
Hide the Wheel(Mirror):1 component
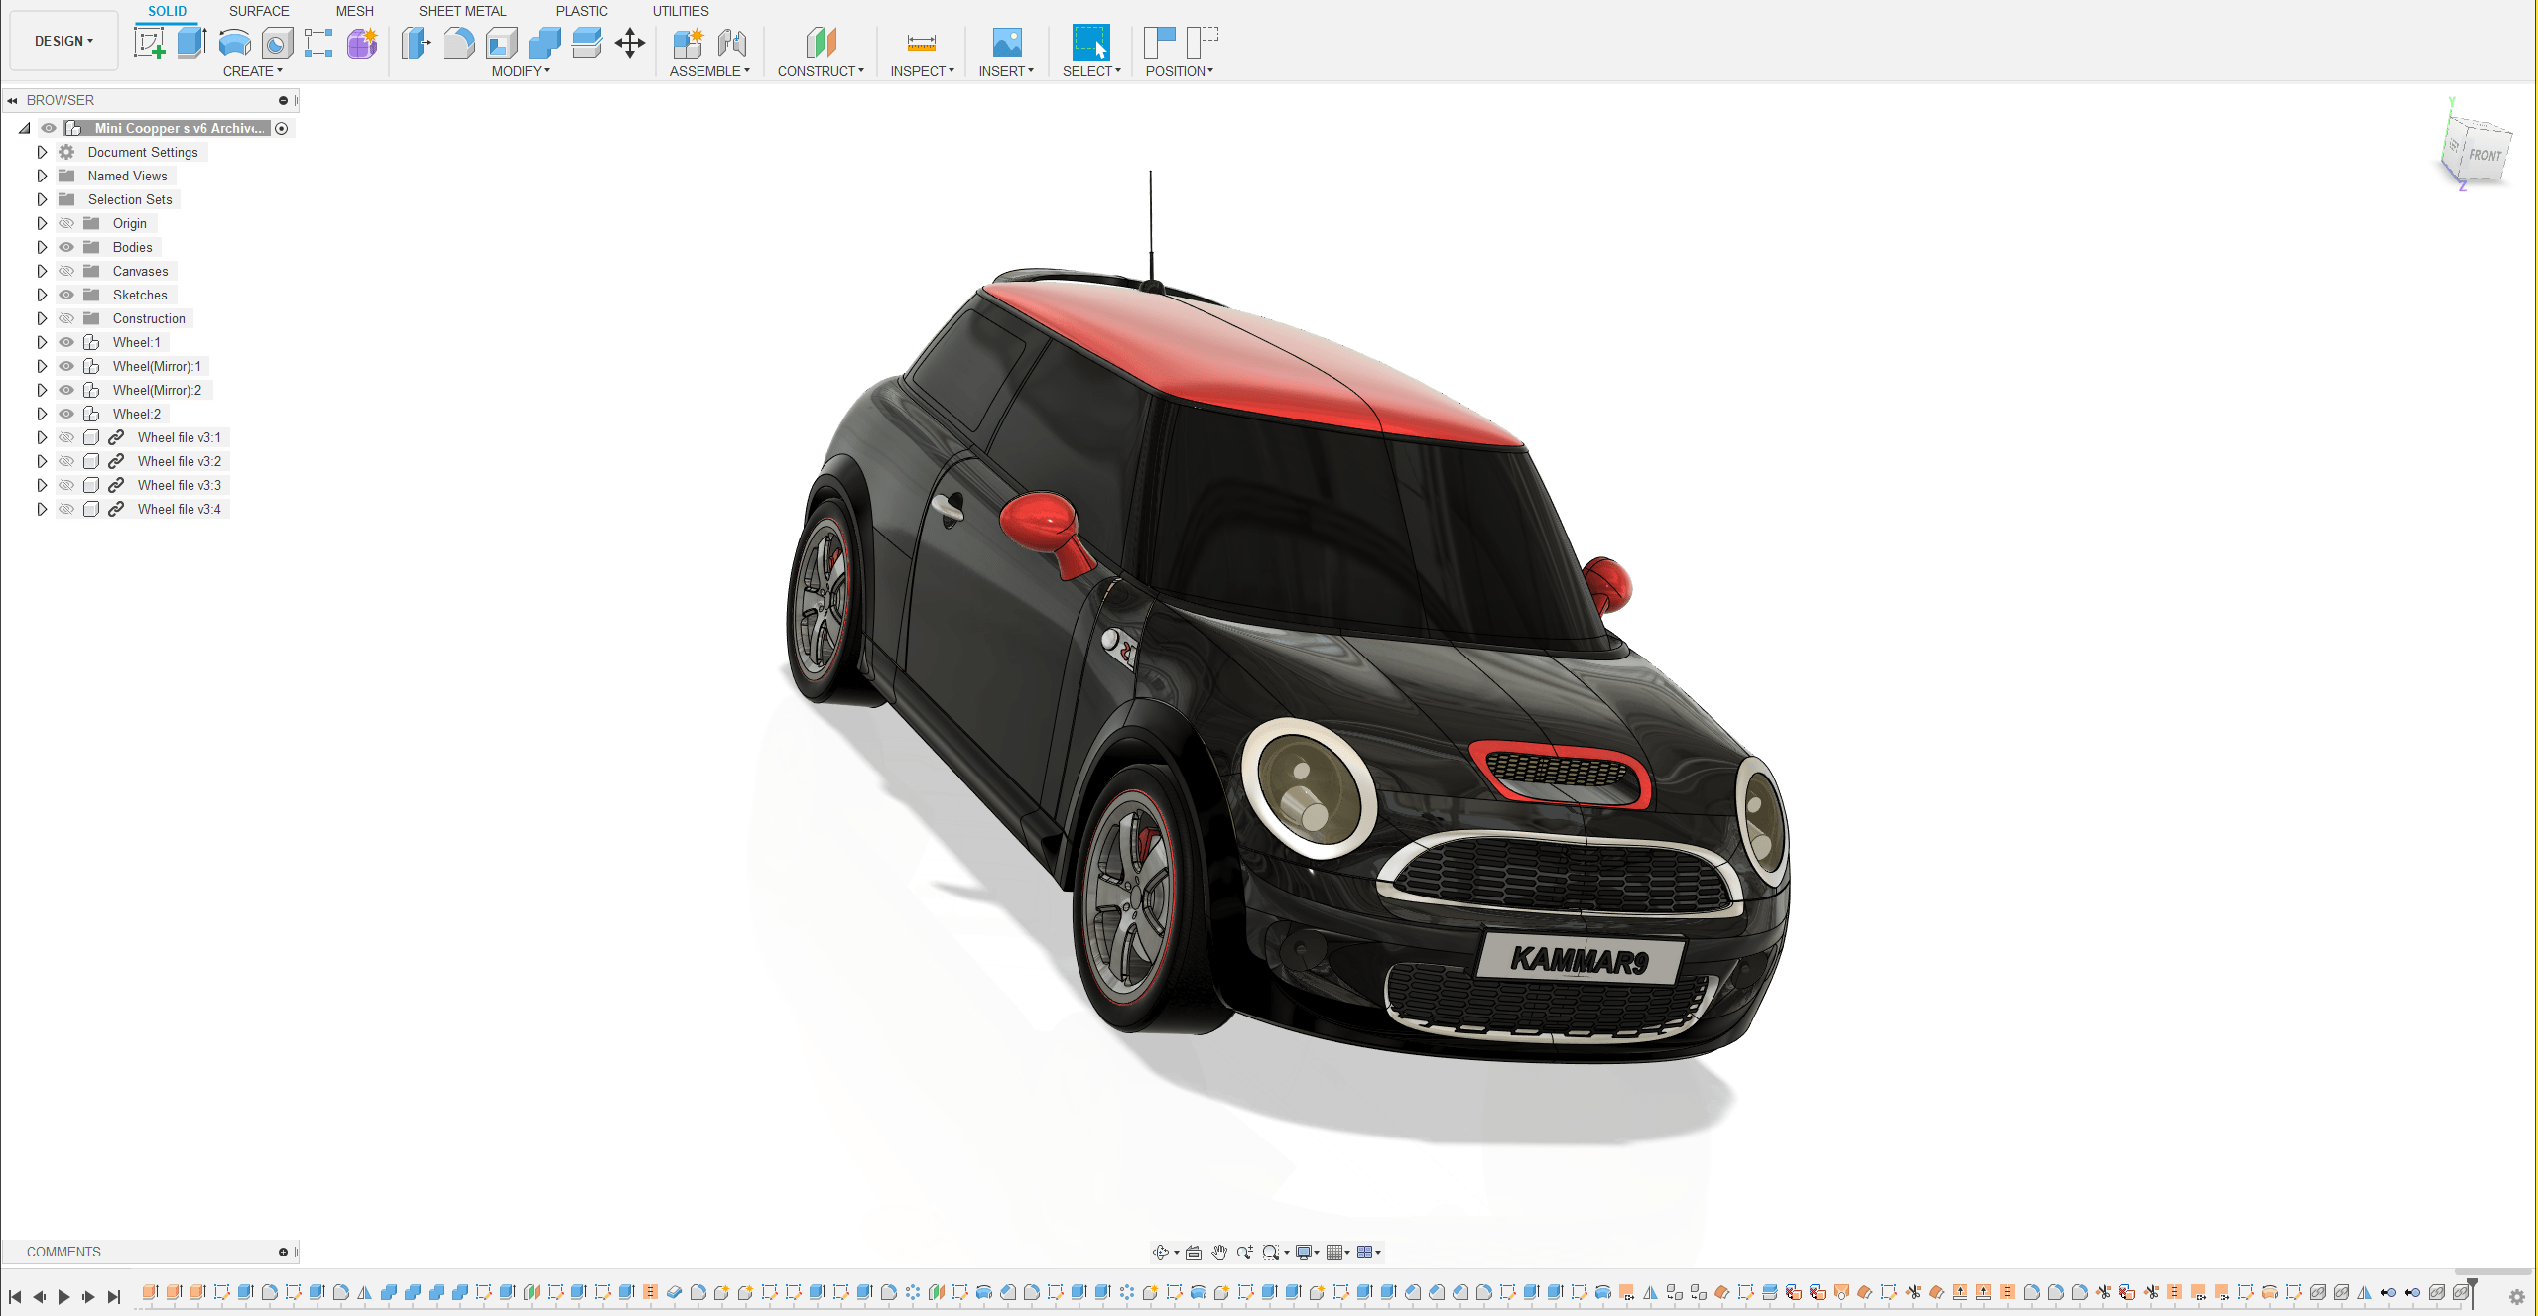[x=66, y=366]
